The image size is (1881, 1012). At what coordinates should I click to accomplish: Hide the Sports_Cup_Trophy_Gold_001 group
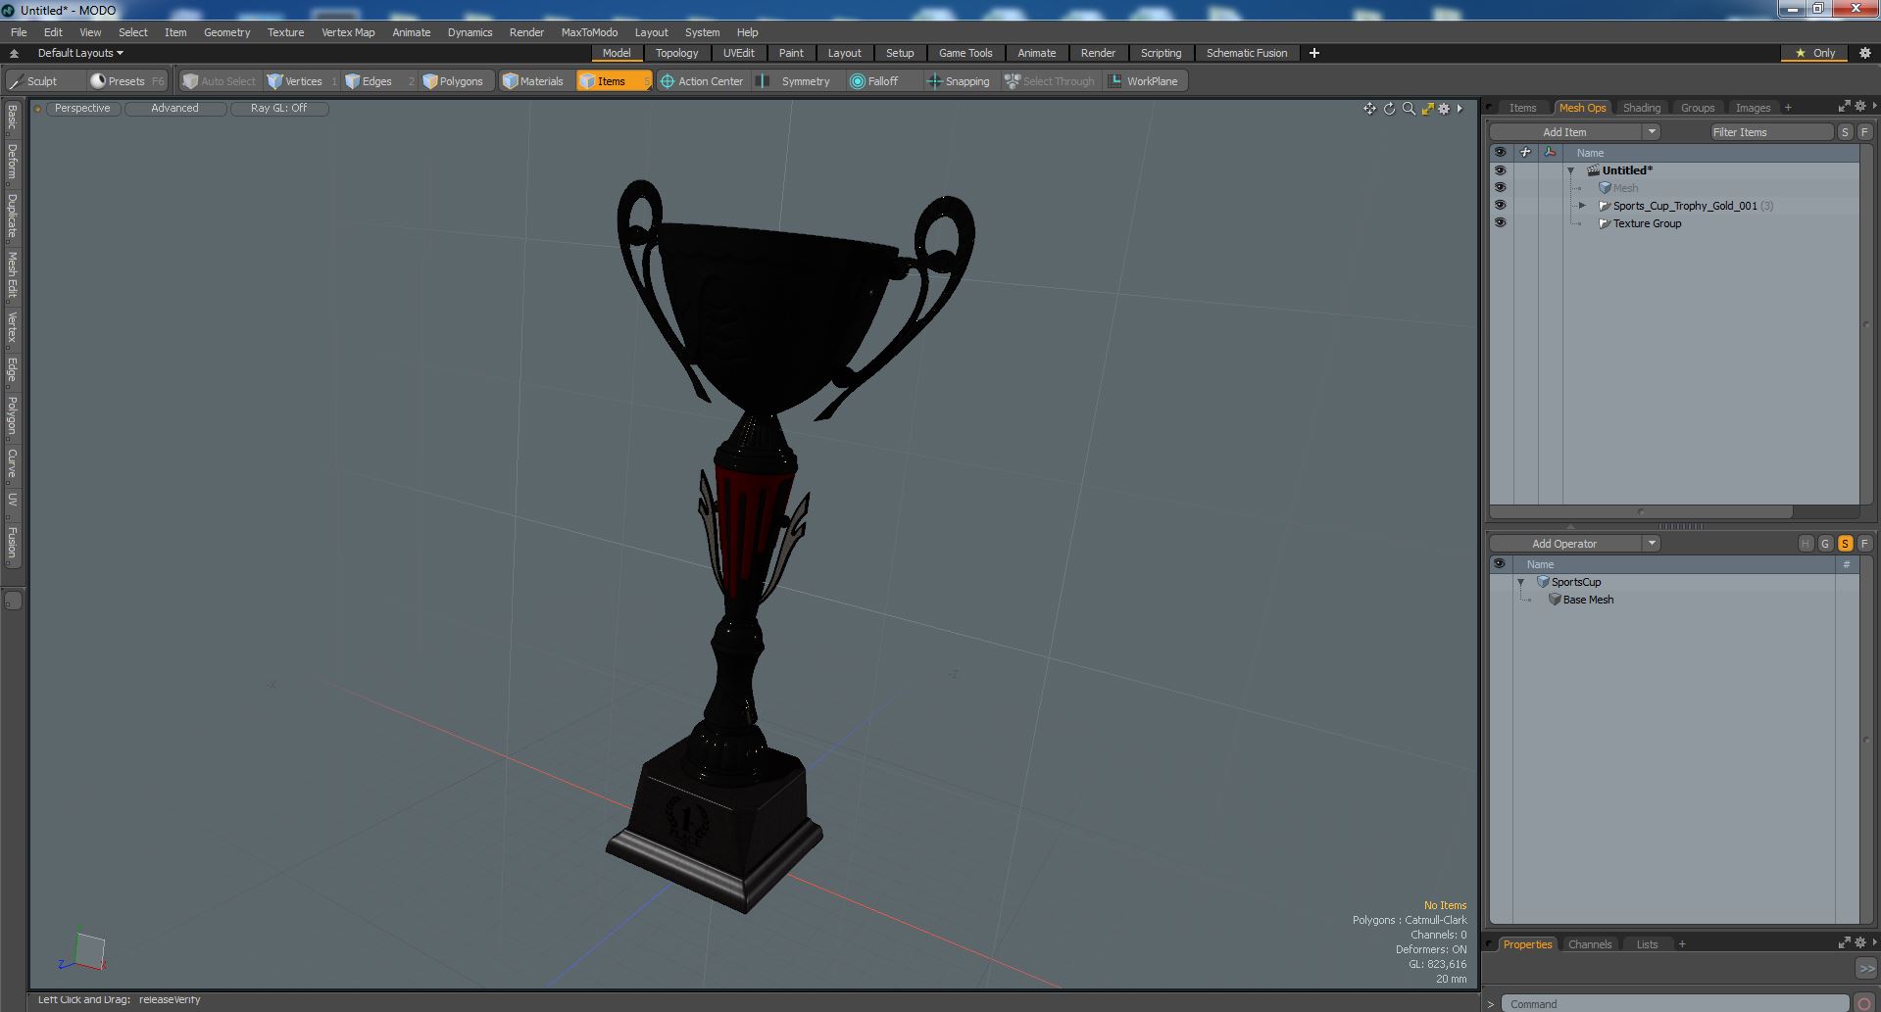coord(1500,206)
